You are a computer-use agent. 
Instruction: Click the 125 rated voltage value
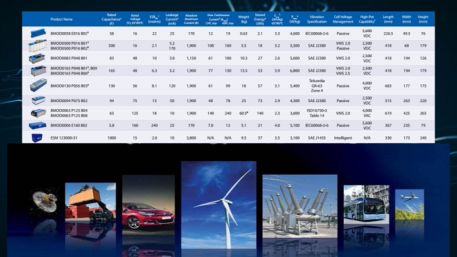pos(134,113)
